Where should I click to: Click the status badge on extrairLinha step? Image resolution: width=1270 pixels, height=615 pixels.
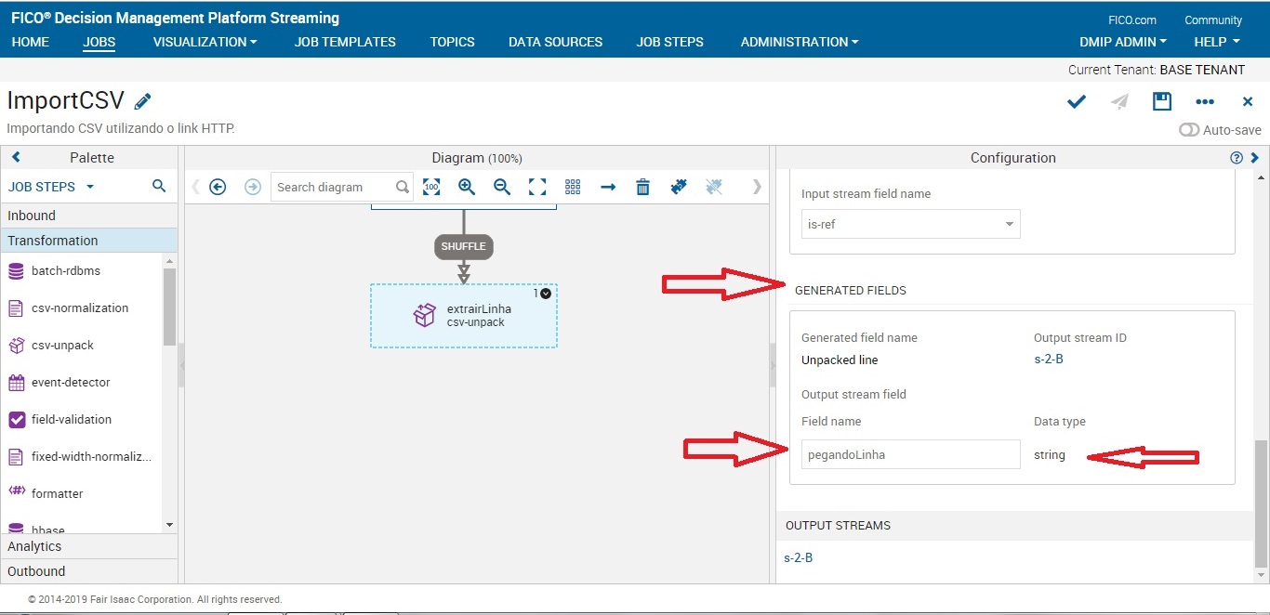545,292
